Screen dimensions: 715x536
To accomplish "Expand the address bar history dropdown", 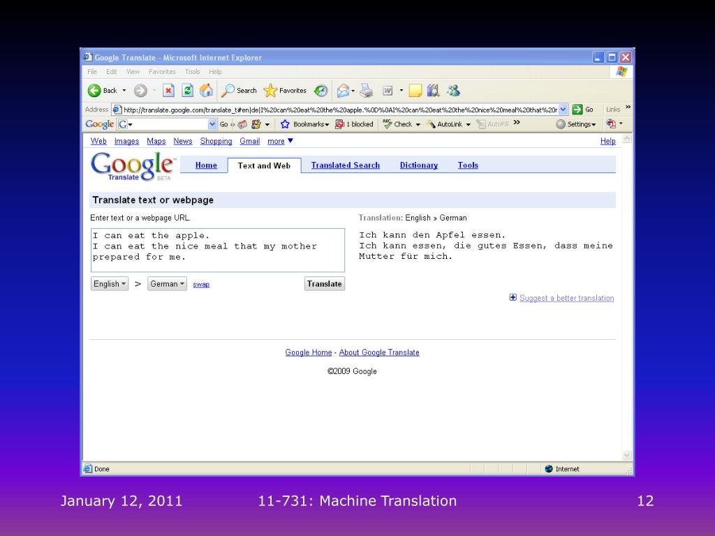I will 563,110.
